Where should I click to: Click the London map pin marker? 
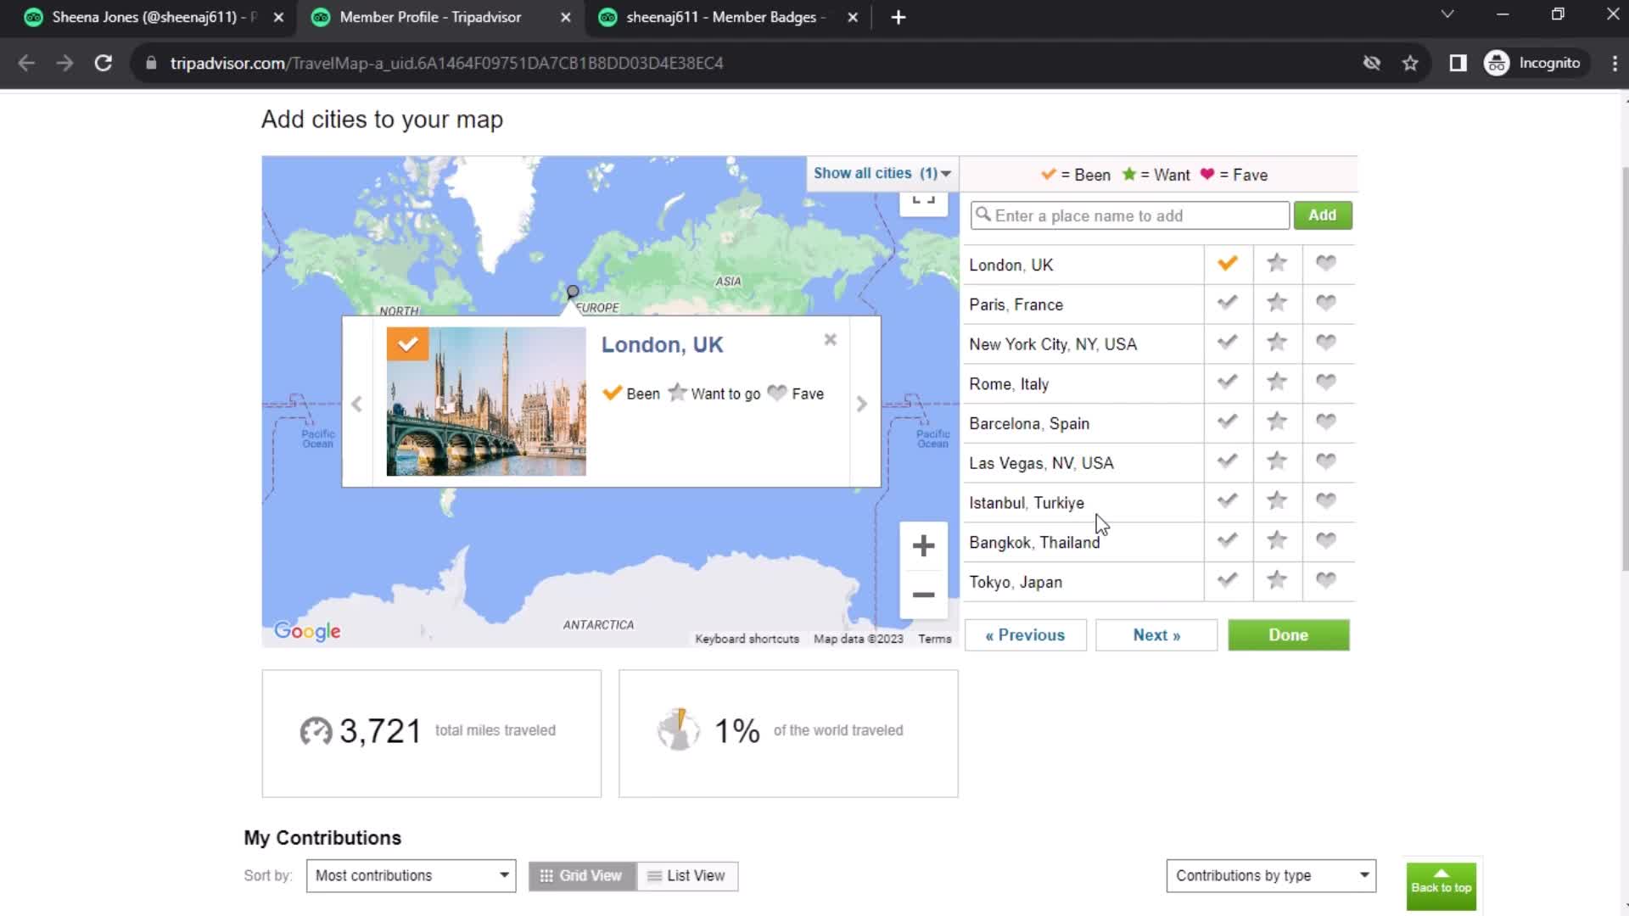573,293
